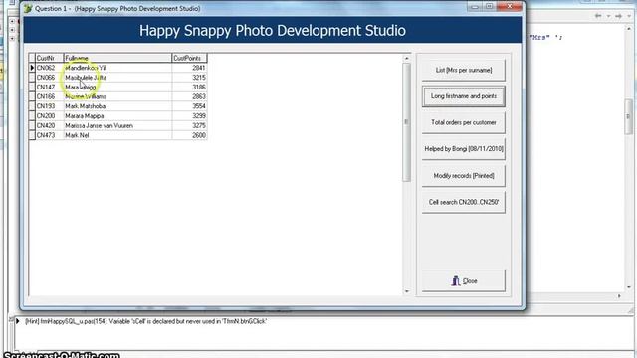Maximize the Question 1 window

489,7
